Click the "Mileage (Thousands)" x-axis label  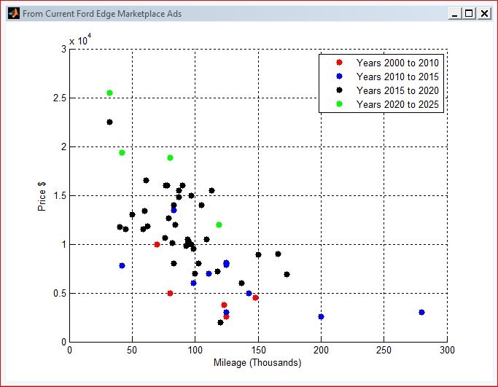pyautogui.click(x=257, y=362)
